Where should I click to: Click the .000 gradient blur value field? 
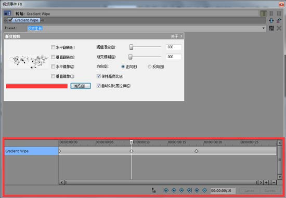pos(174,57)
